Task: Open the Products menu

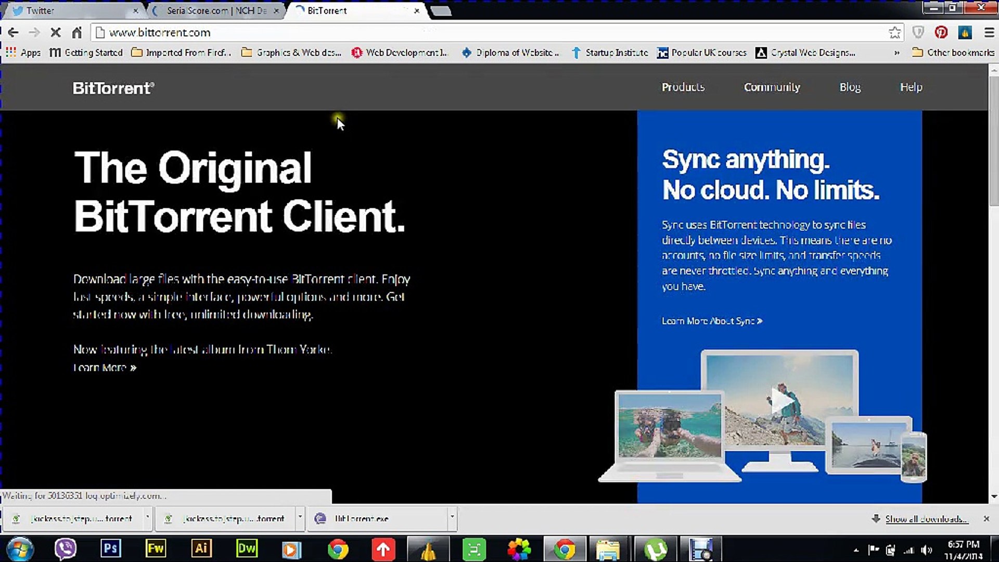Action: (683, 87)
